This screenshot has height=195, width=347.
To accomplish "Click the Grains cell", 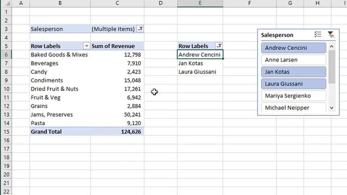I will (60, 106).
